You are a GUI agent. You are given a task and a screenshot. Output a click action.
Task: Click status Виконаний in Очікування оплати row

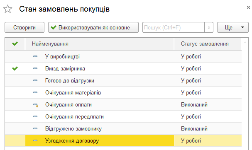point(194,105)
